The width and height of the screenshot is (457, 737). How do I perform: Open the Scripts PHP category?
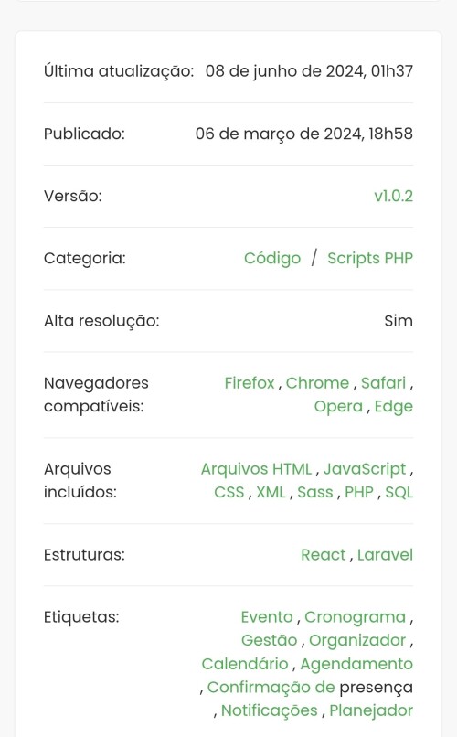pos(370,259)
